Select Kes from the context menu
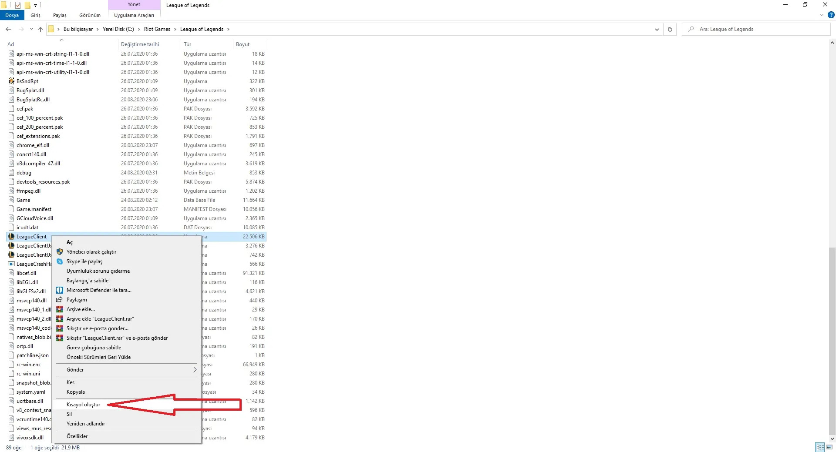The image size is (836, 452). 71,382
